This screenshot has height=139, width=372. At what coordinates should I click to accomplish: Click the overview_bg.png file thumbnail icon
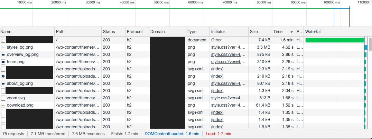(3, 54)
